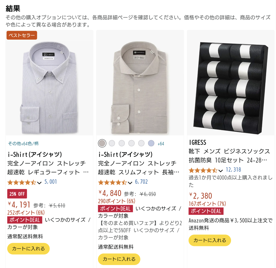Click the star rating of IGRESS socks

[x=203, y=170]
